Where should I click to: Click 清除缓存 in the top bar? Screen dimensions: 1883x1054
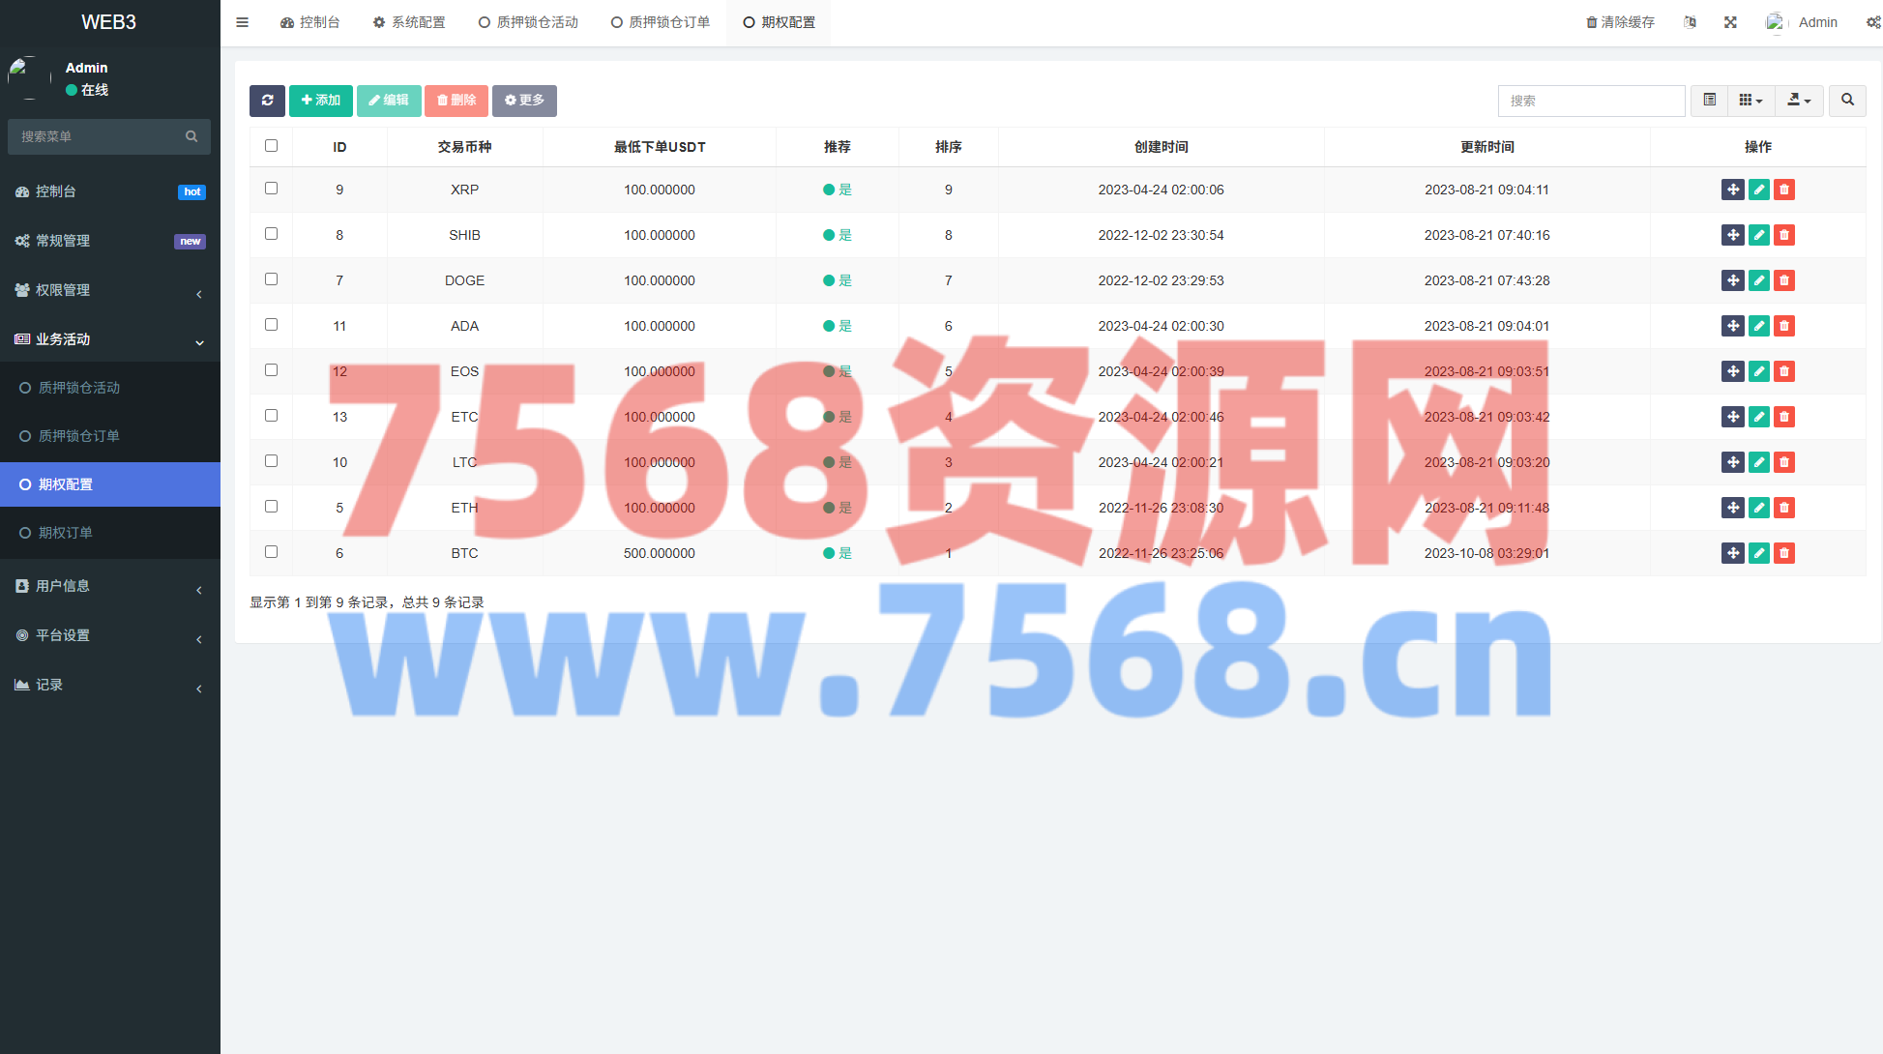coord(1620,22)
